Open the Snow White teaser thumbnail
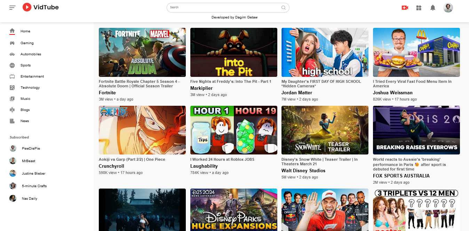This screenshot has width=469, height=231. (x=325, y=130)
